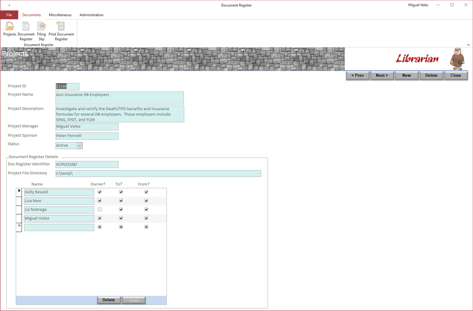This screenshot has width=473, height=311.
Task: Toggle To checkbox for Kelly Rewell
Action: coord(121,192)
